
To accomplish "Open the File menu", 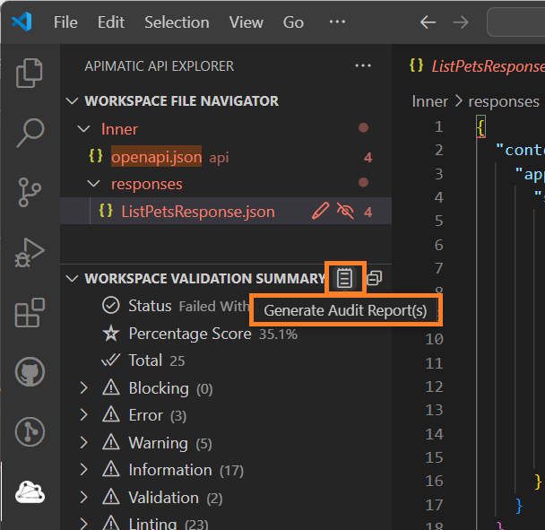I will (x=65, y=22).
